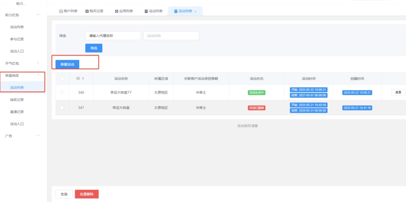Expand the 广告 sidebar menu
Viewport: 406px width, 202px height.
coord(38,136)
